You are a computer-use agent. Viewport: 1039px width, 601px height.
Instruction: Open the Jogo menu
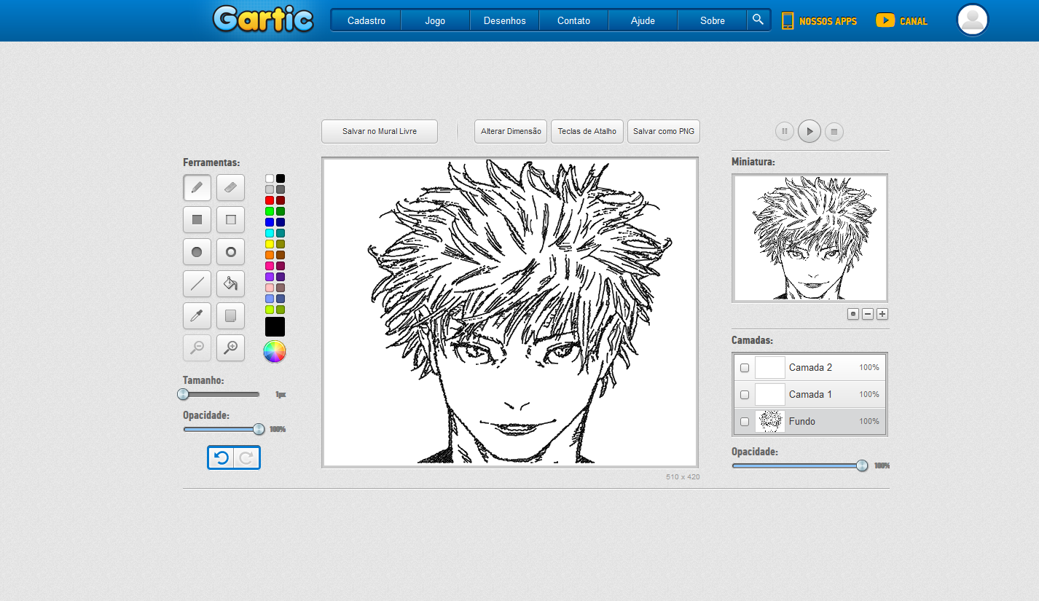tap(436, 20)
